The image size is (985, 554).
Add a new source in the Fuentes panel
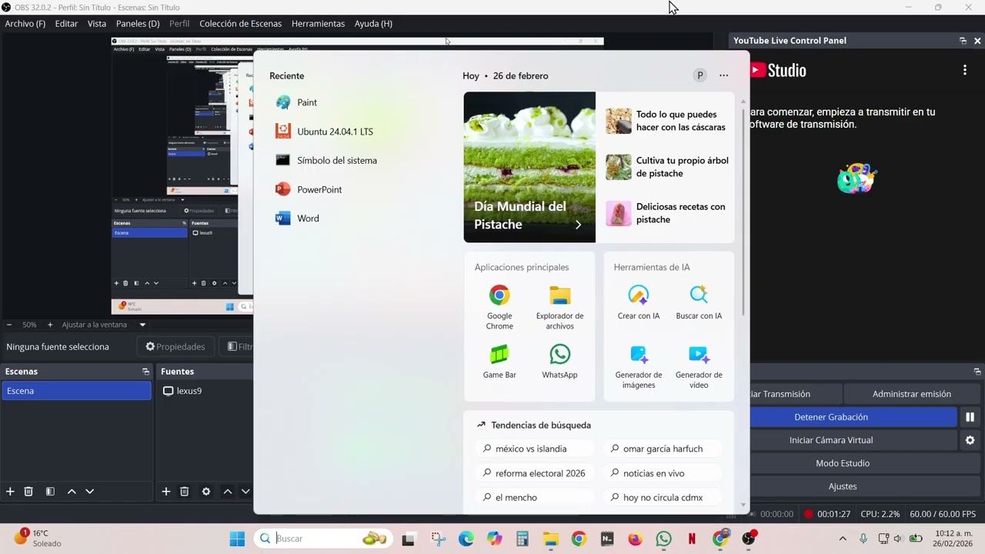(x=165, y=492)
